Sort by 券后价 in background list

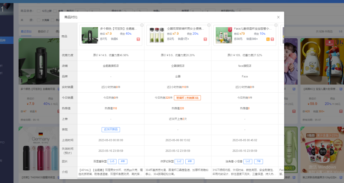pyautogui.click(x=43, y=32)
